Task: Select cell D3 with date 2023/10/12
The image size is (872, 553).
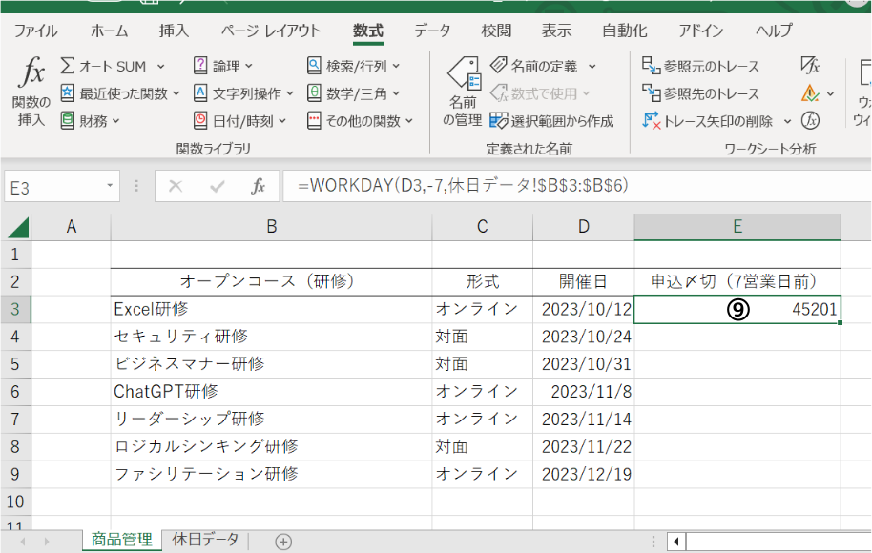Action: pyautogui.click(x=585, y=309)
